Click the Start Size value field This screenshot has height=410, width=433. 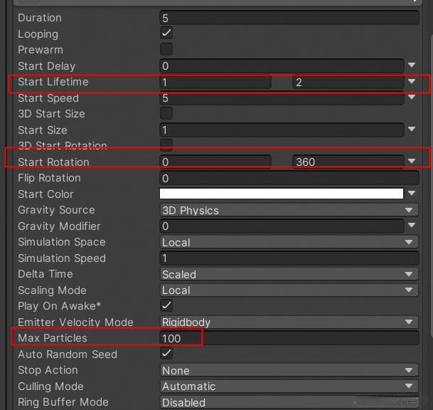click(282, 130)
